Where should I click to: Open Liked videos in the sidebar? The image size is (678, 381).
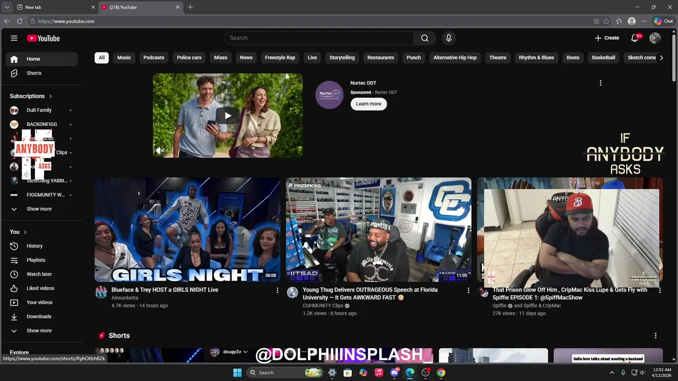point(41,288)
